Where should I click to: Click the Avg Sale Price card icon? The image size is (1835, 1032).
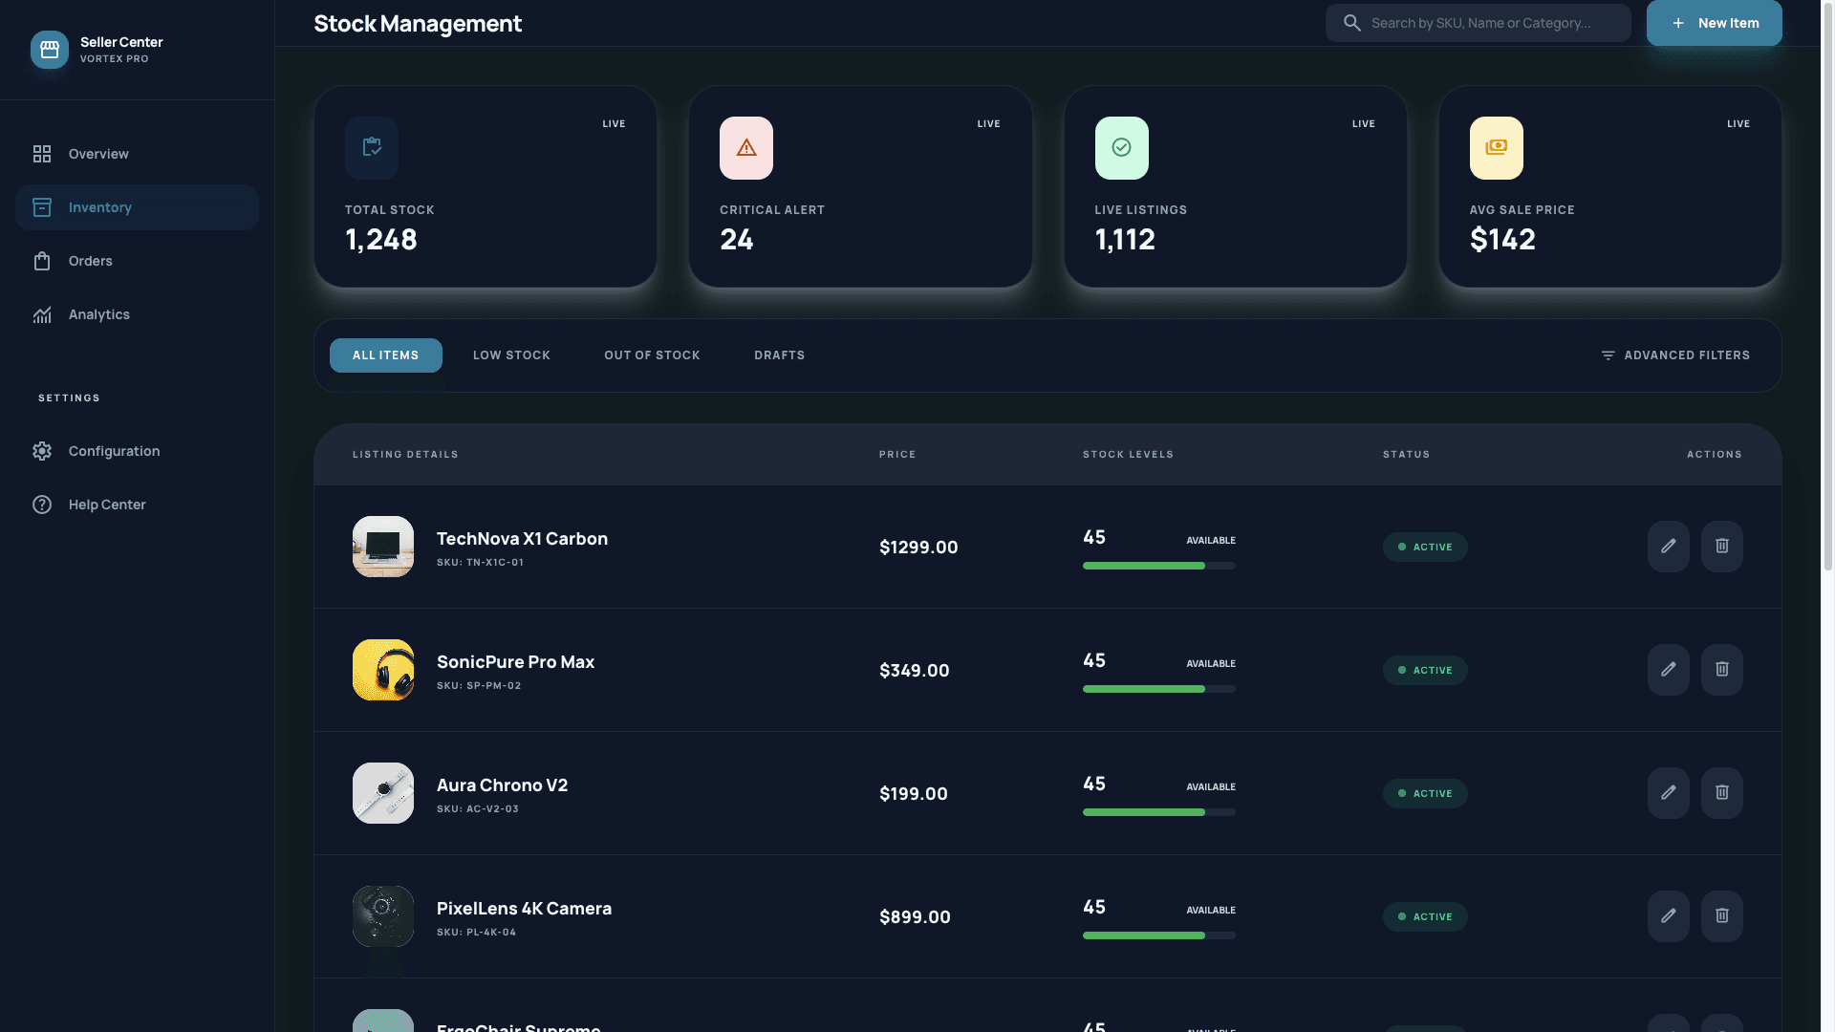(1496, 147)
